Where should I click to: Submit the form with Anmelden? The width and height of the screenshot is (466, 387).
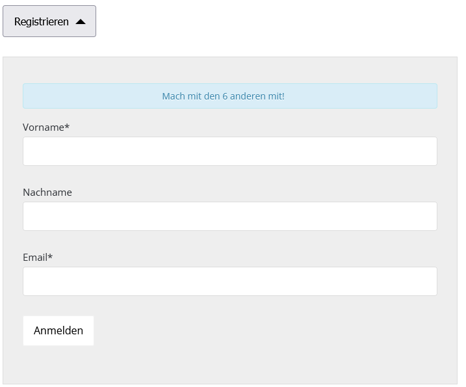pos(58,330)
